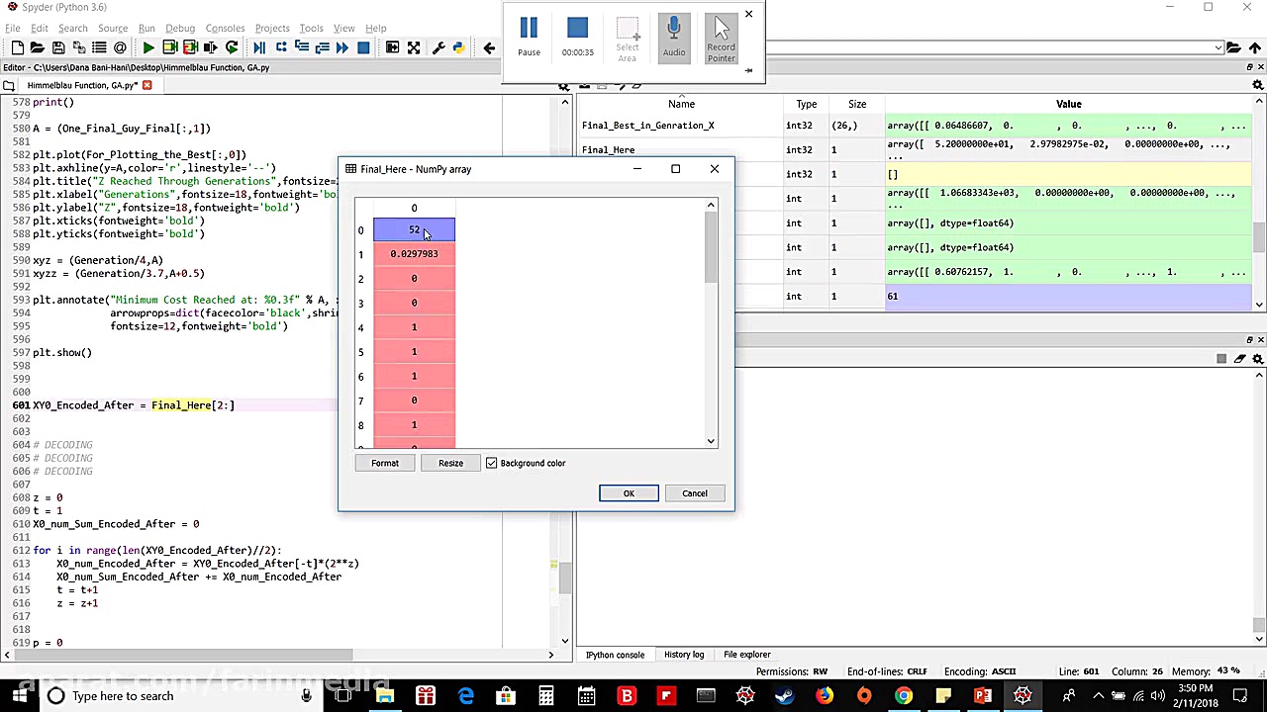1267x712 pixels.
Task: Open Preferences via the wrench icon
Action: click(x=439, y=47)
